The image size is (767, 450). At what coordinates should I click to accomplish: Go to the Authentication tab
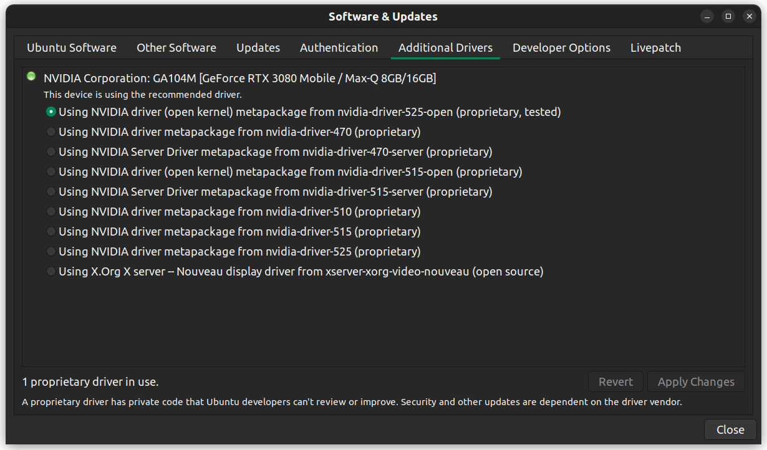click(x=339, y=47)
